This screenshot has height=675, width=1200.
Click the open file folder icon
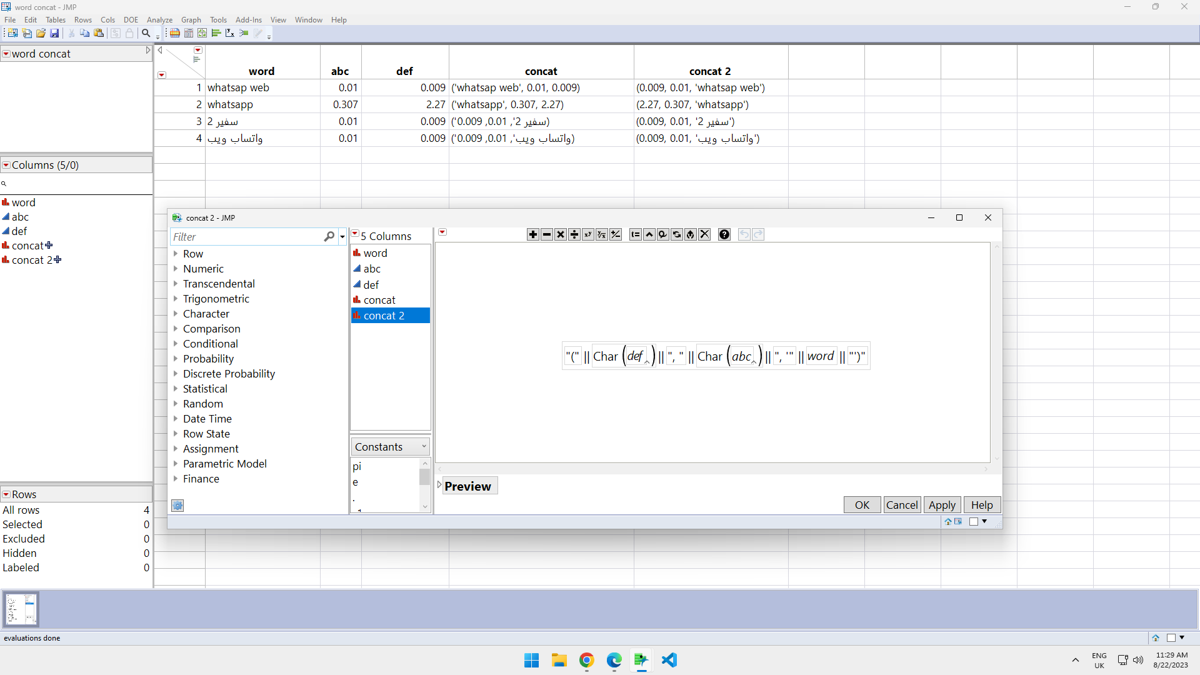41,33
